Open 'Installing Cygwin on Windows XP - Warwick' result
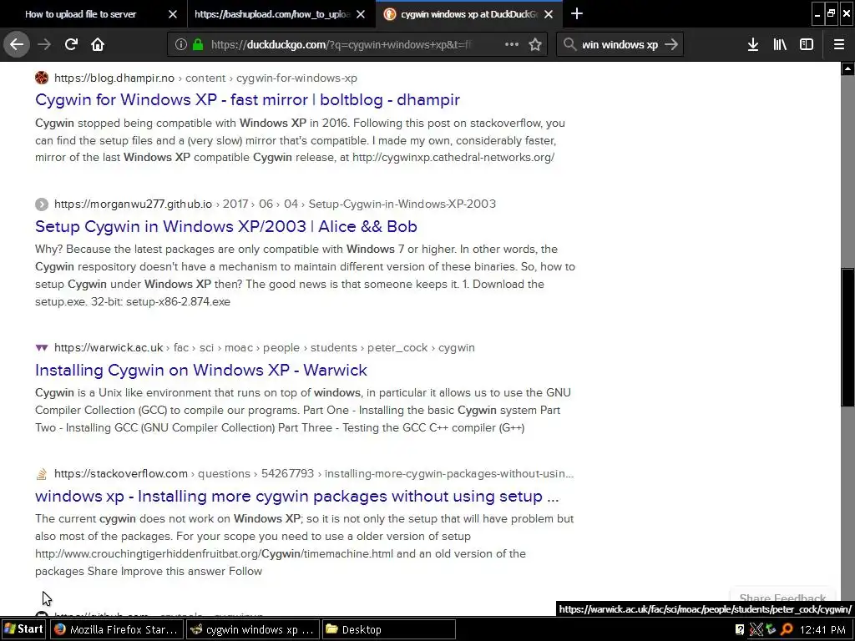The width and height of the screenshot is (855, 641). click(x=201, y=370)
